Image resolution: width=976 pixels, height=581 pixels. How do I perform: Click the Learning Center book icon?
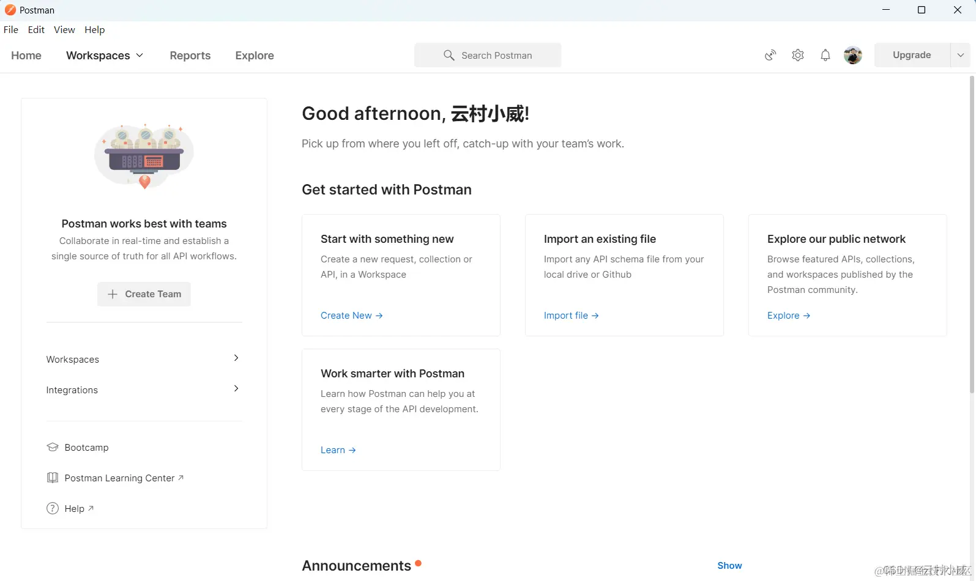click(x=53, y=478)
